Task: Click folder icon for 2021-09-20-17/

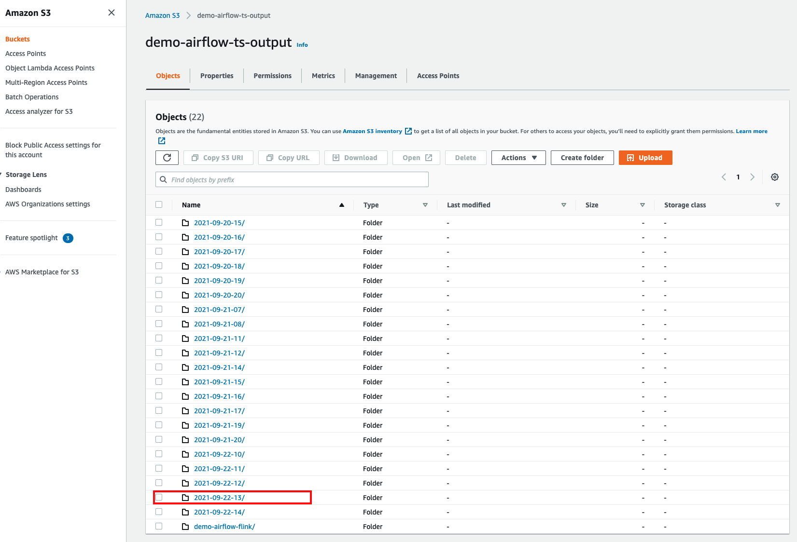Action: click(185, 252)
